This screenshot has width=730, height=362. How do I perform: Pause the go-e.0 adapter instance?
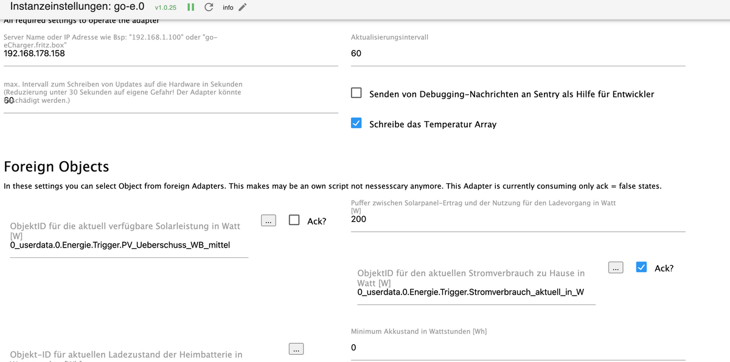[x=190, y=8]
